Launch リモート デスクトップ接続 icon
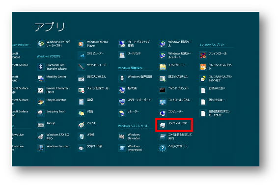Screen dimensions: 280x187 click(122, 44)
